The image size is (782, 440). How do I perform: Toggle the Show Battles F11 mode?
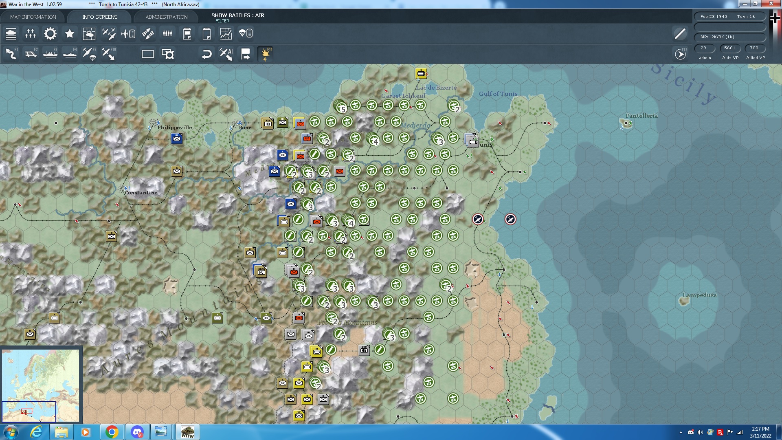(x=266, y=53)
